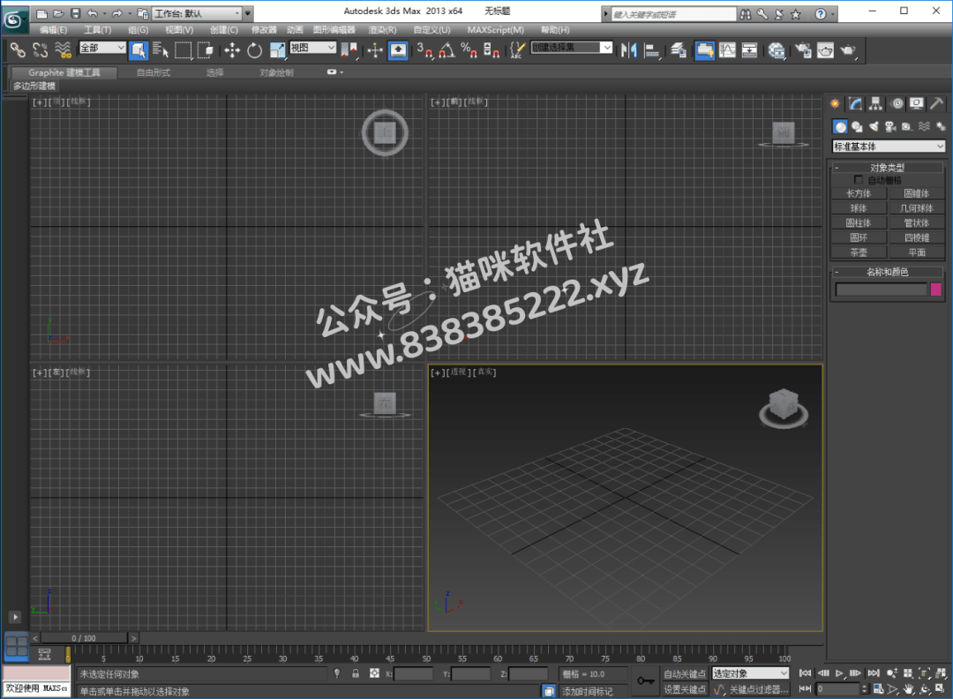This screenshot has width=953, height=699.
Task: Open the Hierarchy panel tab icon
Action: pos(875,104)
